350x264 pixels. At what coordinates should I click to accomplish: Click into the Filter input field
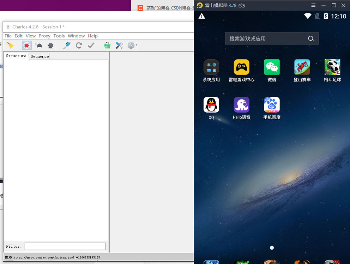[65, 246]
